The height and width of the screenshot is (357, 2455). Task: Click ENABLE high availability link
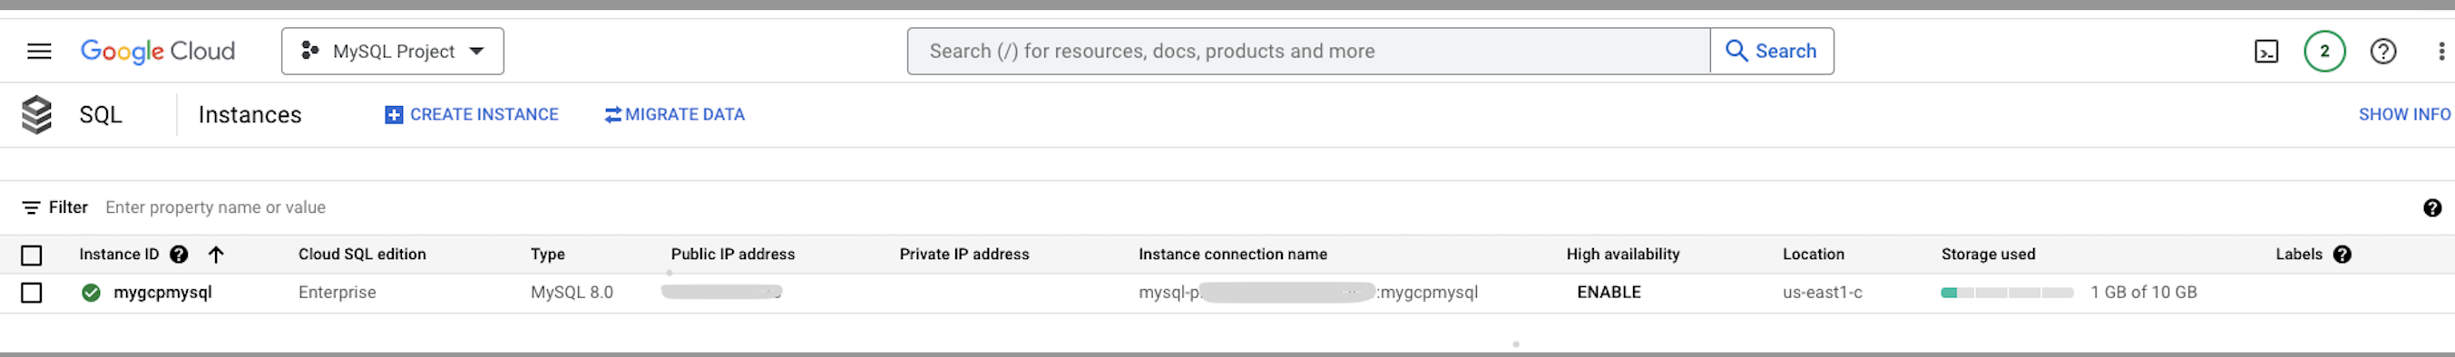(x=1609, y=293)
